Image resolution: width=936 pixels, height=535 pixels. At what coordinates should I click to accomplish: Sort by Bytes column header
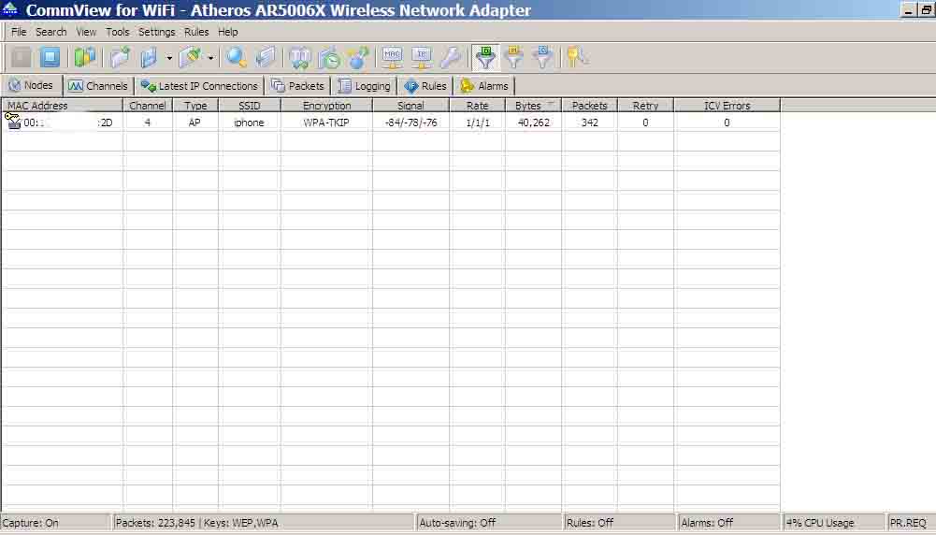coord(533,106)
